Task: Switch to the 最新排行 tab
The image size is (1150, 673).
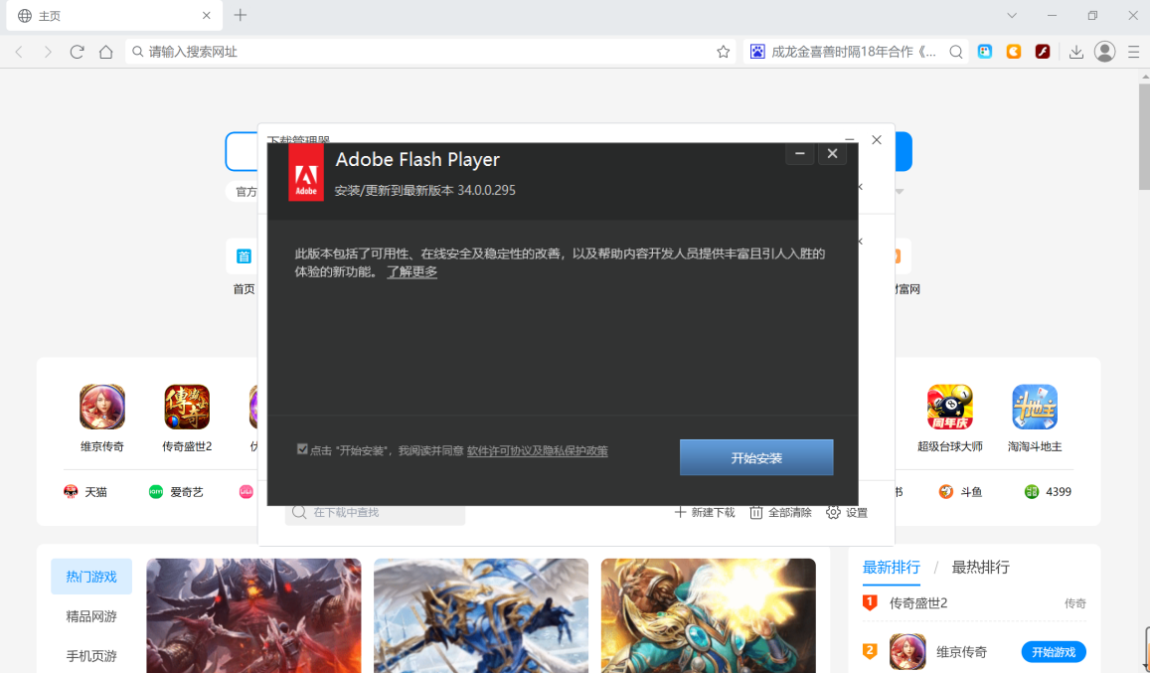Action: tap(892, 567)
